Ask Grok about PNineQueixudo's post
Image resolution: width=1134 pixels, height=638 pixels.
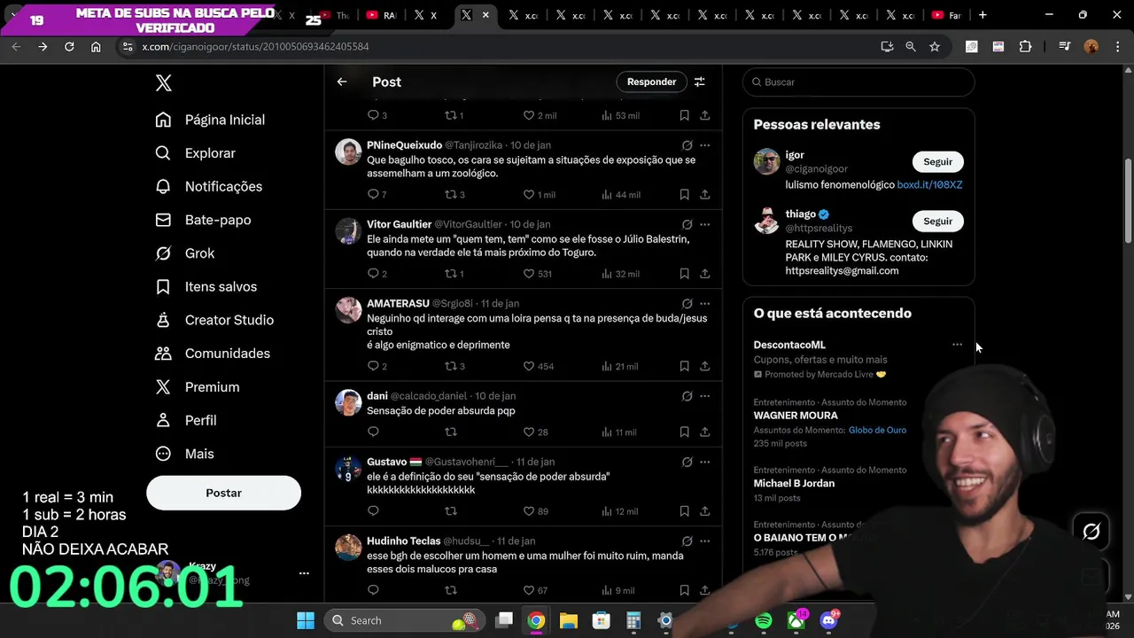click(687, 145)
